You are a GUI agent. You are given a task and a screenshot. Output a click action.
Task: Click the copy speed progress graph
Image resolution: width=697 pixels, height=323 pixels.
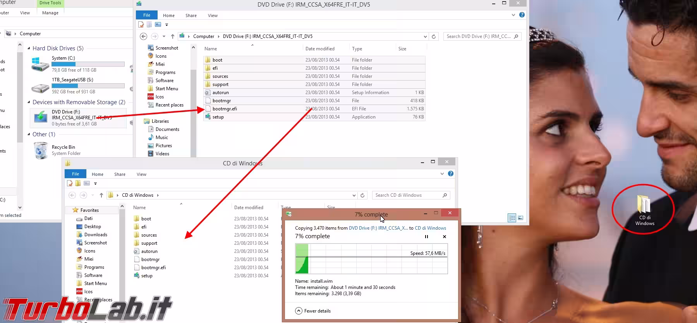[371, 259]
